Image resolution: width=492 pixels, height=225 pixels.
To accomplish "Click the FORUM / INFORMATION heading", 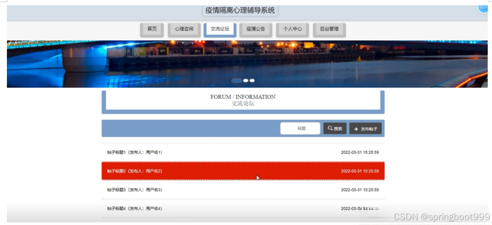I will point(243,97).
